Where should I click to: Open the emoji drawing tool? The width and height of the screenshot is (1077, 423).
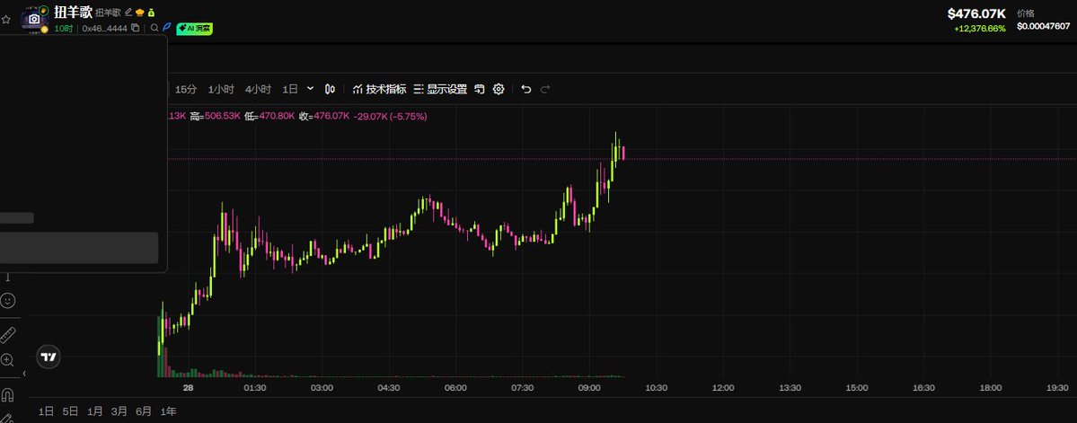(x=7, y=300)
